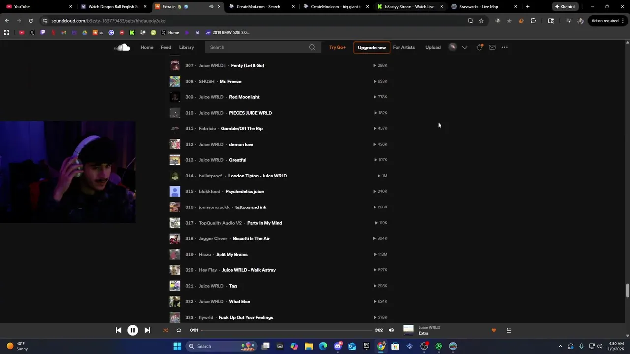Open the Chrome apps grid icon
Screen dimensions: 630x354
coord(6,33)
